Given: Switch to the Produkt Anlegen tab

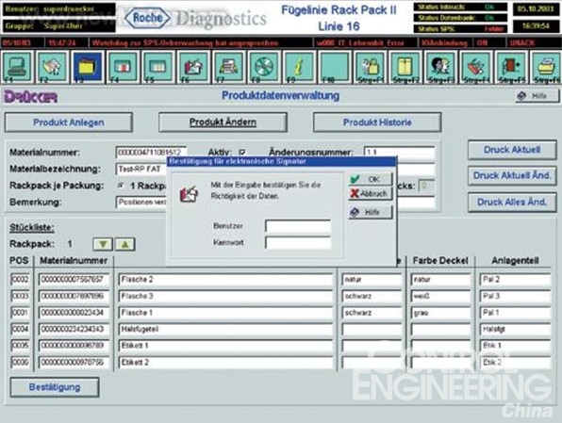Looking at the screenshot, I should pyautogui.click(x=69, y=122).
